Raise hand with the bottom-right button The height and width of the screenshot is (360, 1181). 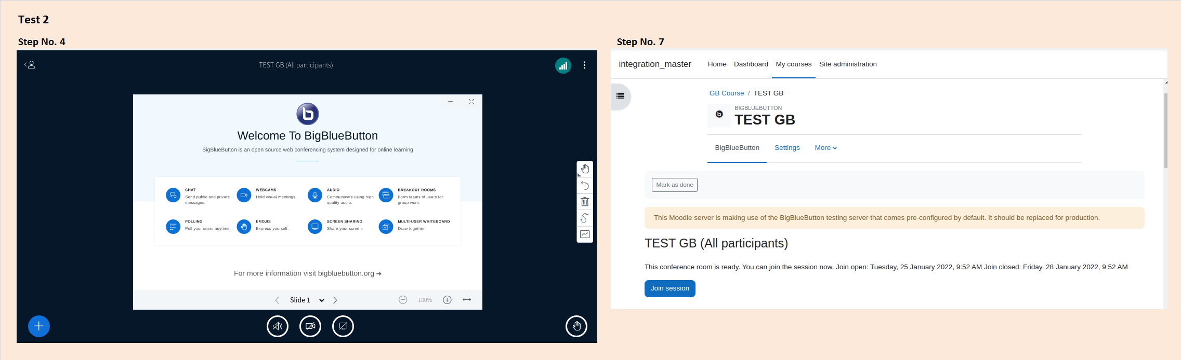click(576, 326)
